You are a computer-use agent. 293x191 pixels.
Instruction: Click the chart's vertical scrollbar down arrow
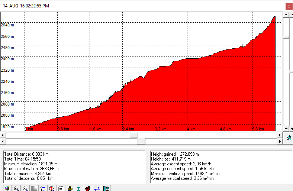[286, 129]
